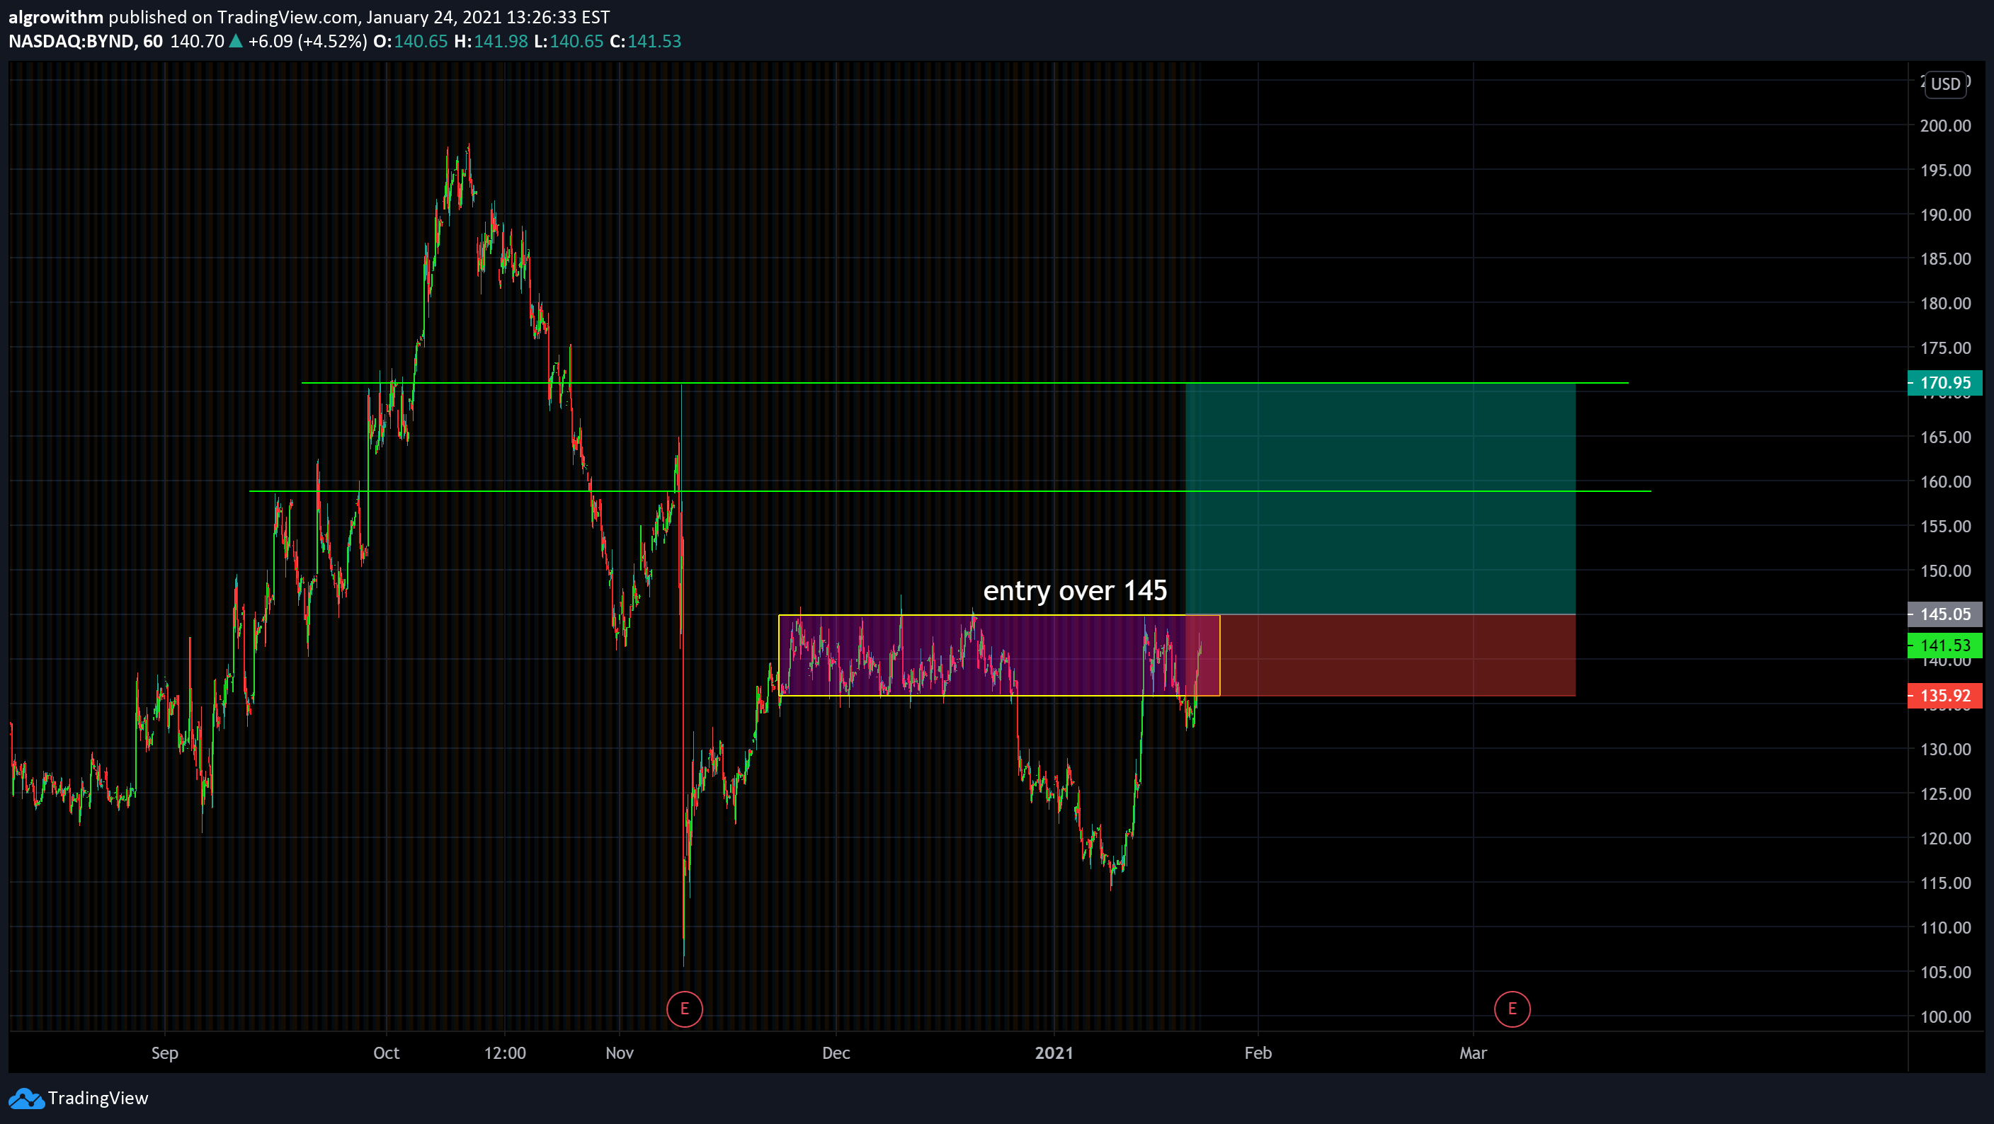Click the algrowithm author name
Screen dimensions: 1994x1124
(56, 17)
